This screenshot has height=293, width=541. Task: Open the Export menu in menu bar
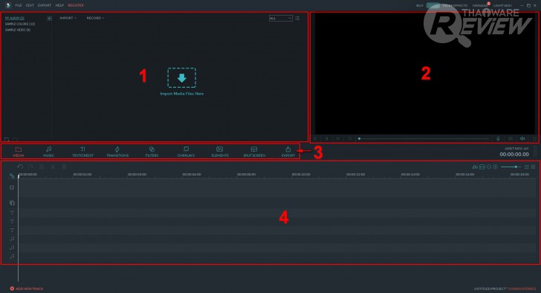coord(45,5)
